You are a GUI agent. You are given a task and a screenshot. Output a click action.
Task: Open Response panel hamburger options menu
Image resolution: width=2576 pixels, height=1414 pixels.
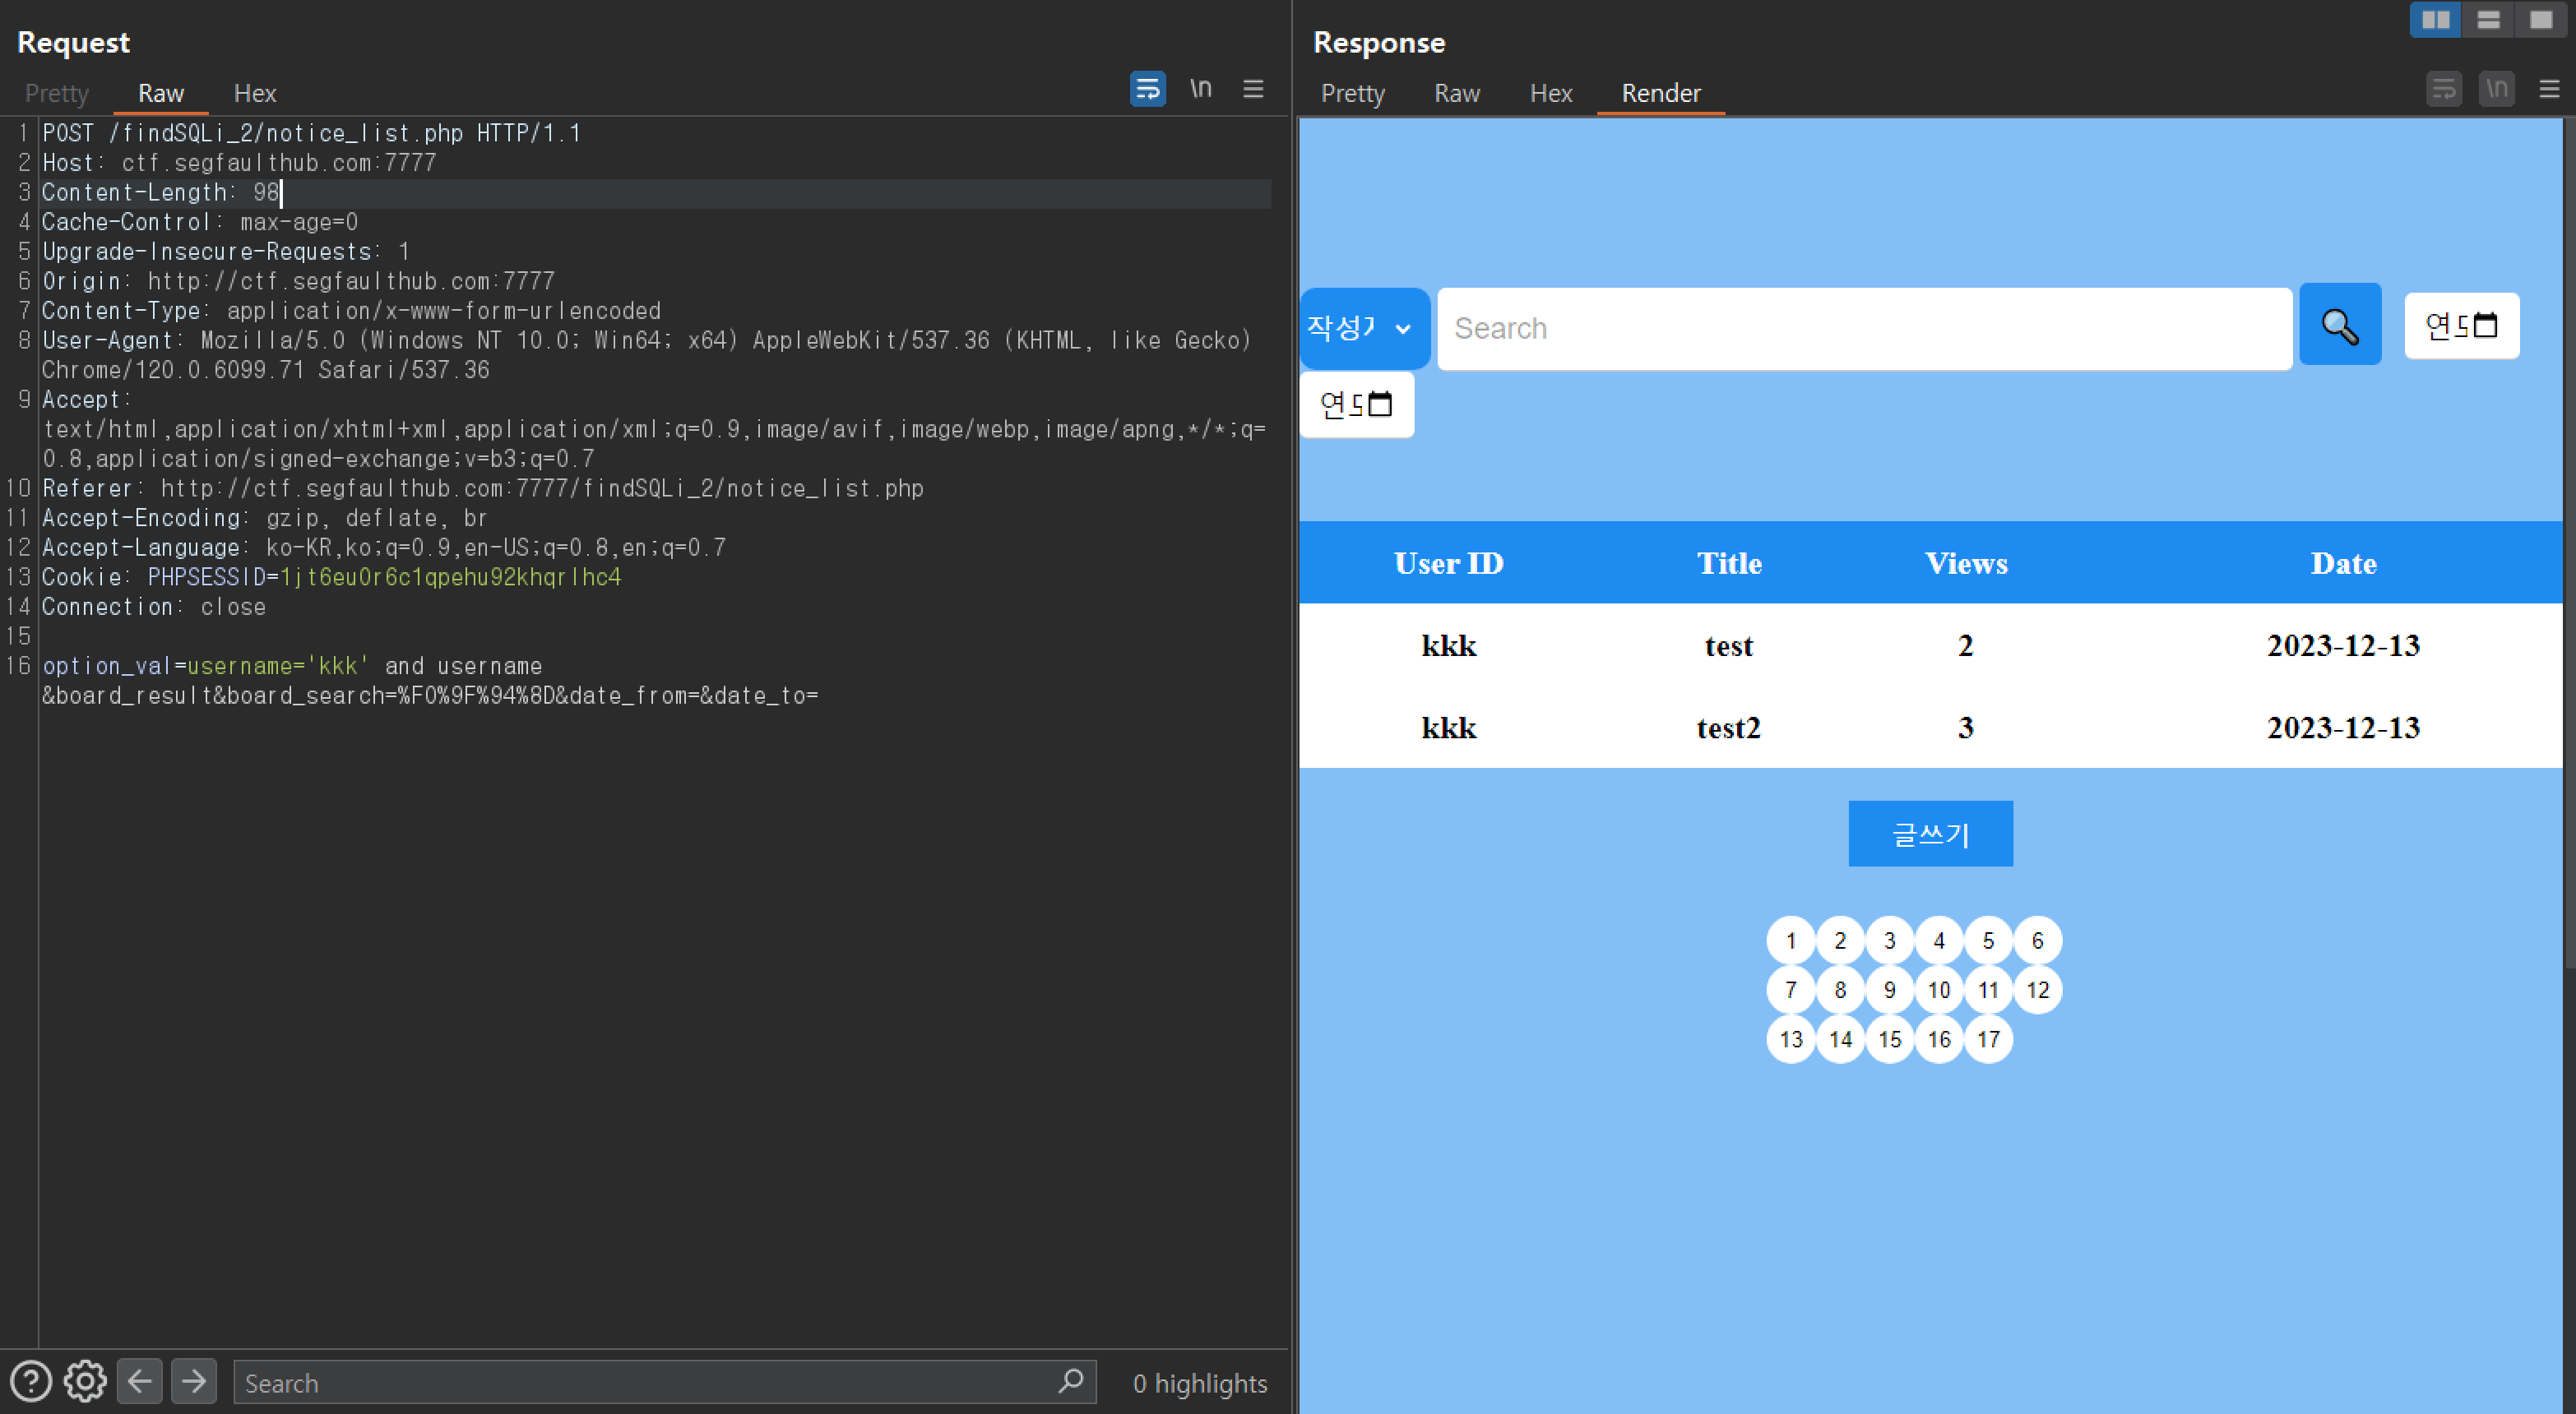(2549, 90)
